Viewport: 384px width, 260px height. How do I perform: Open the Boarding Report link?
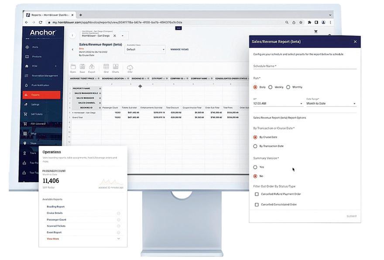coord(55,207)
